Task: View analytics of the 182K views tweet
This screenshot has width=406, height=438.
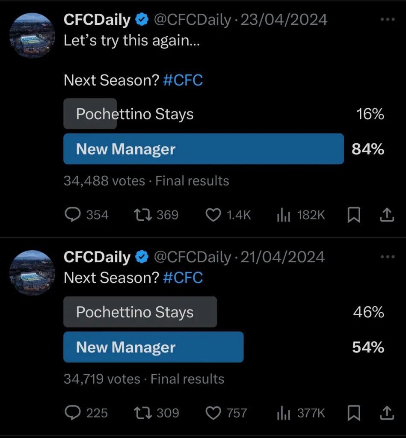Action: pos(283,215)
